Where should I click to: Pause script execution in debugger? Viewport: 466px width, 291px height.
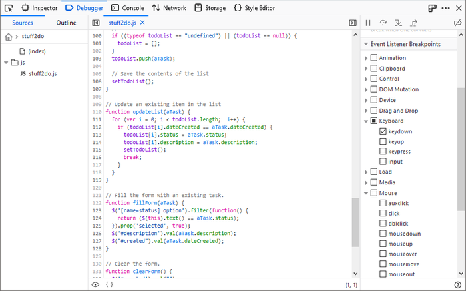coord(368,23)
